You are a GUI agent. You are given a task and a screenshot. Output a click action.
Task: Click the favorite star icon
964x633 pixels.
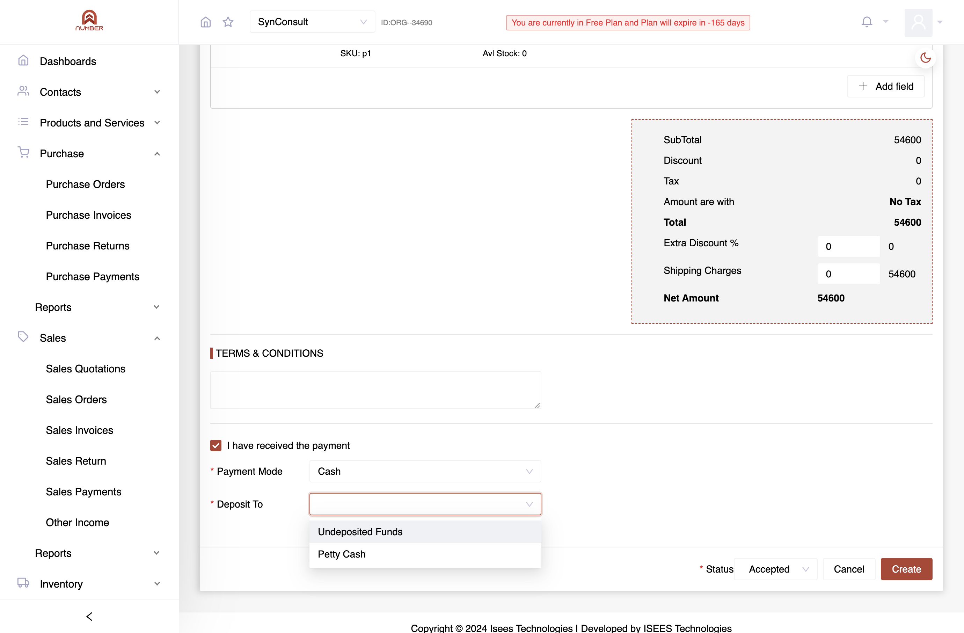click(228, 22)
